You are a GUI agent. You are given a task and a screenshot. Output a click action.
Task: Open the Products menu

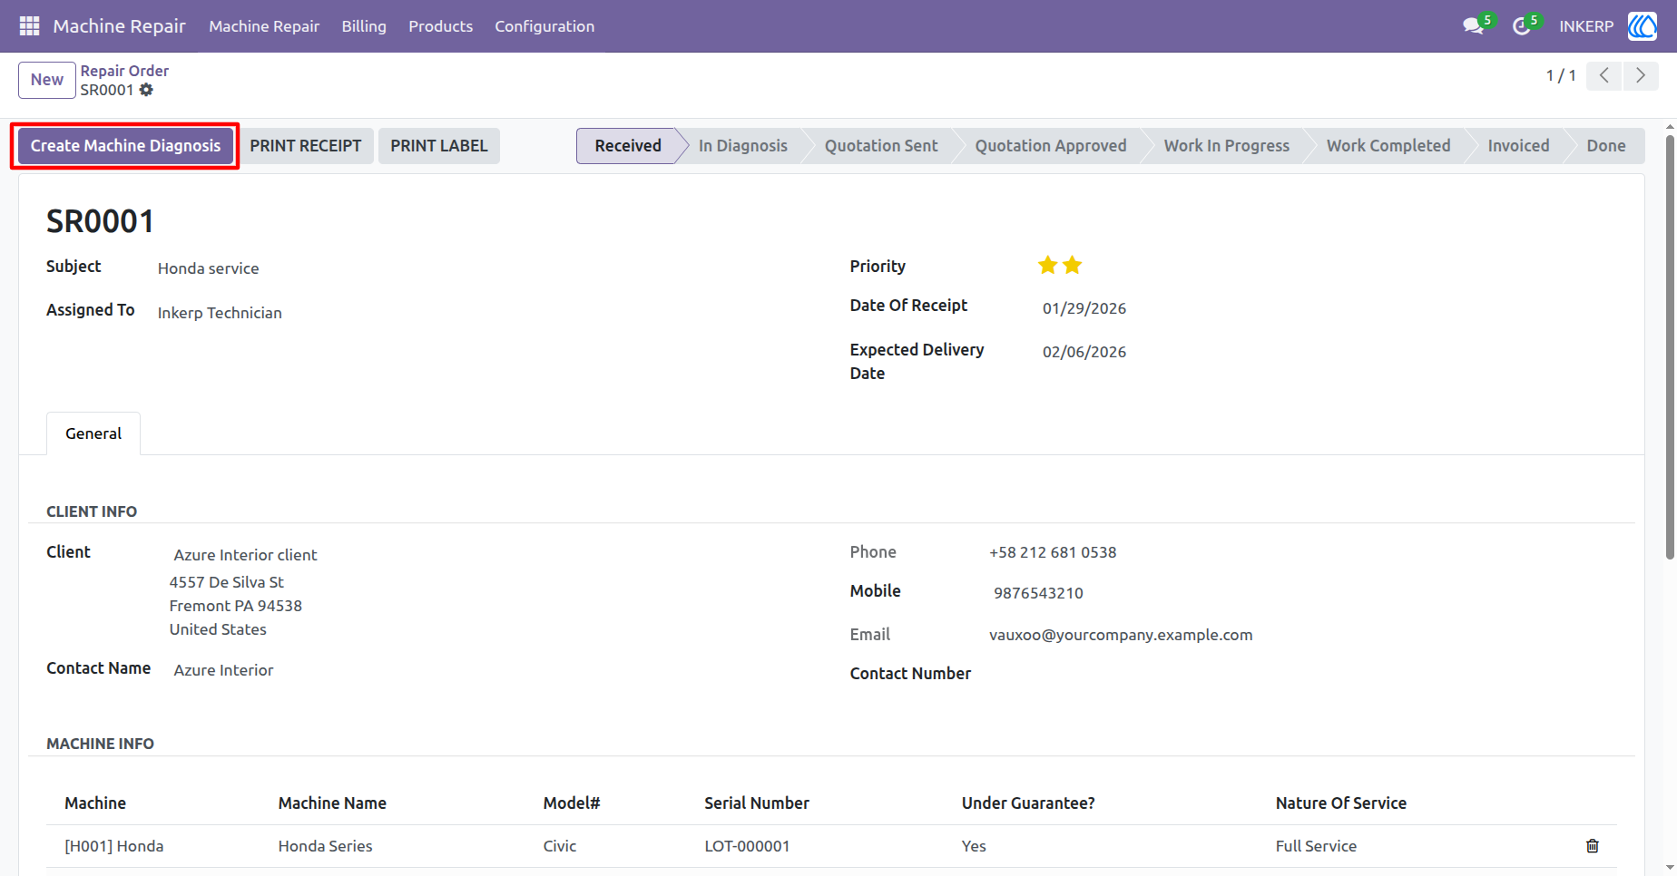click(440, 26)
